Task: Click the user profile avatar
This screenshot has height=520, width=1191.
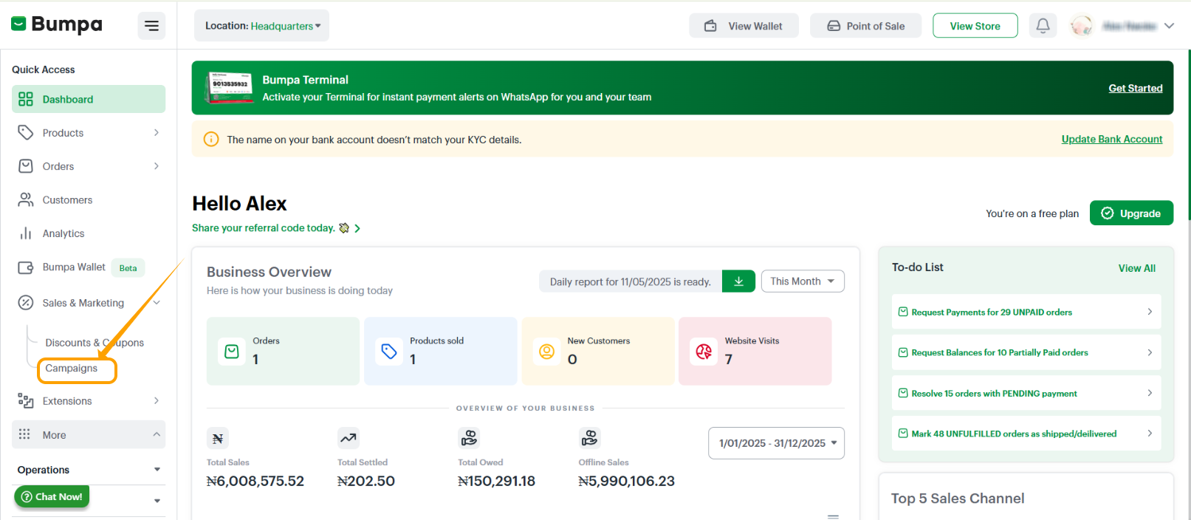Action: pyautogui.click(x=1082, y=26)
